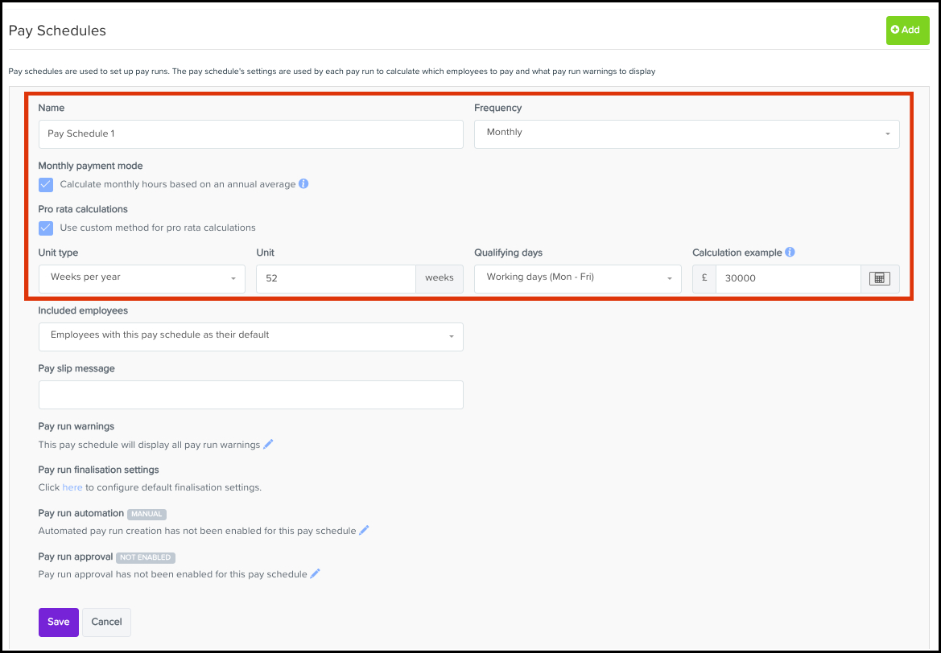Edit pay run warnings pencil icon
The width and height of the screenshot is (941, 653).
point(269,444)
